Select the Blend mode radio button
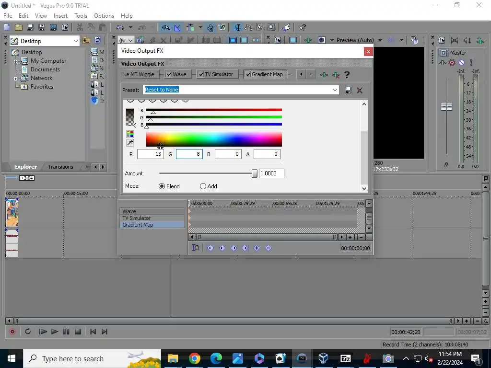491x368 pixels. click(162, 186)
